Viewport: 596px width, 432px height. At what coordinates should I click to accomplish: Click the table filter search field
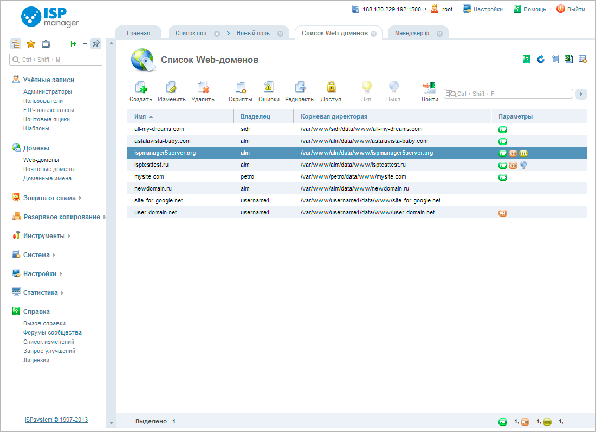(508, 94)
